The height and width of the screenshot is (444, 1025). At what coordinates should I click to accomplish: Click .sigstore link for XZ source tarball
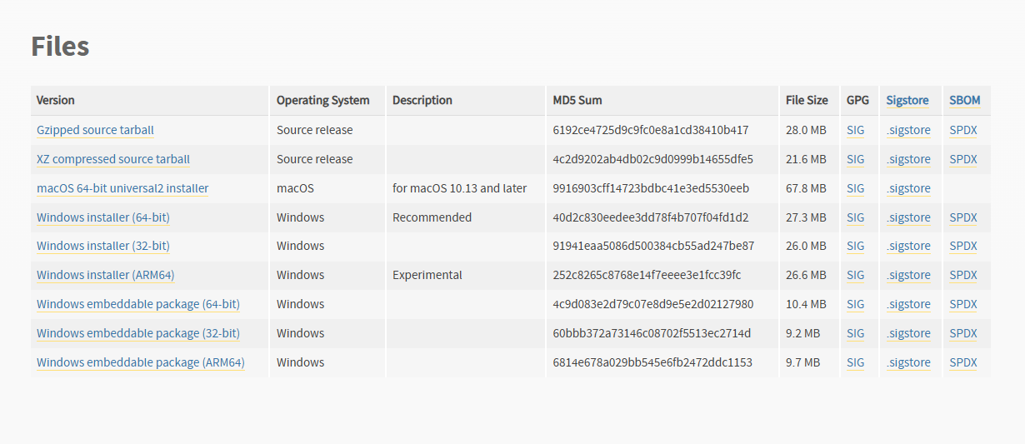point(908,159)
